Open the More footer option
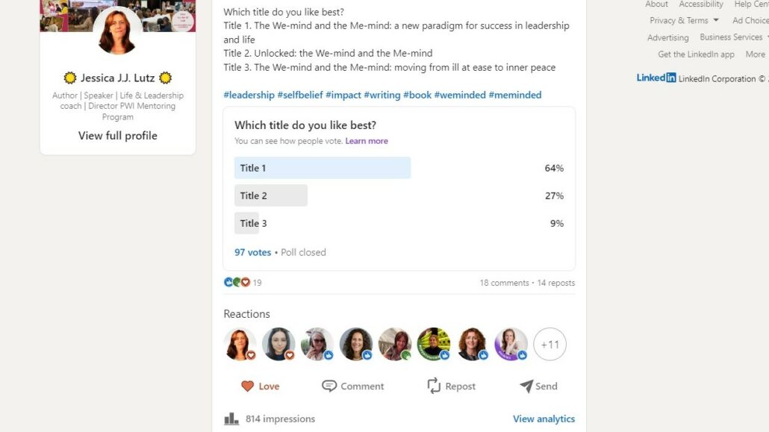 click(x=756, y=54)
